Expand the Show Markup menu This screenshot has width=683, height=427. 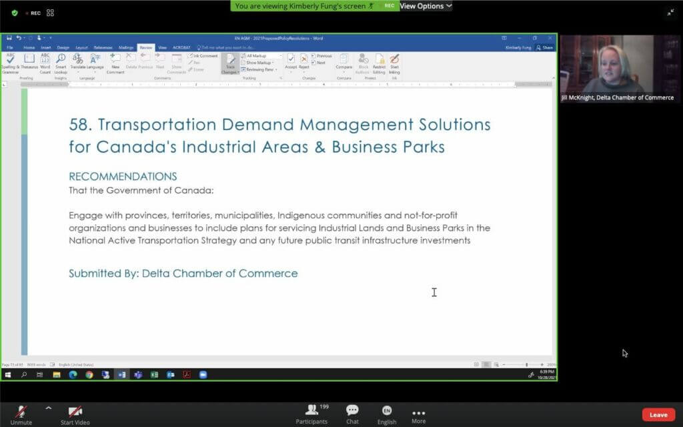257,63
